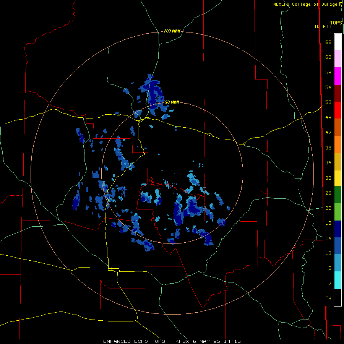Click the legend value '14'

pyautogui.click(x=328, y=238)
